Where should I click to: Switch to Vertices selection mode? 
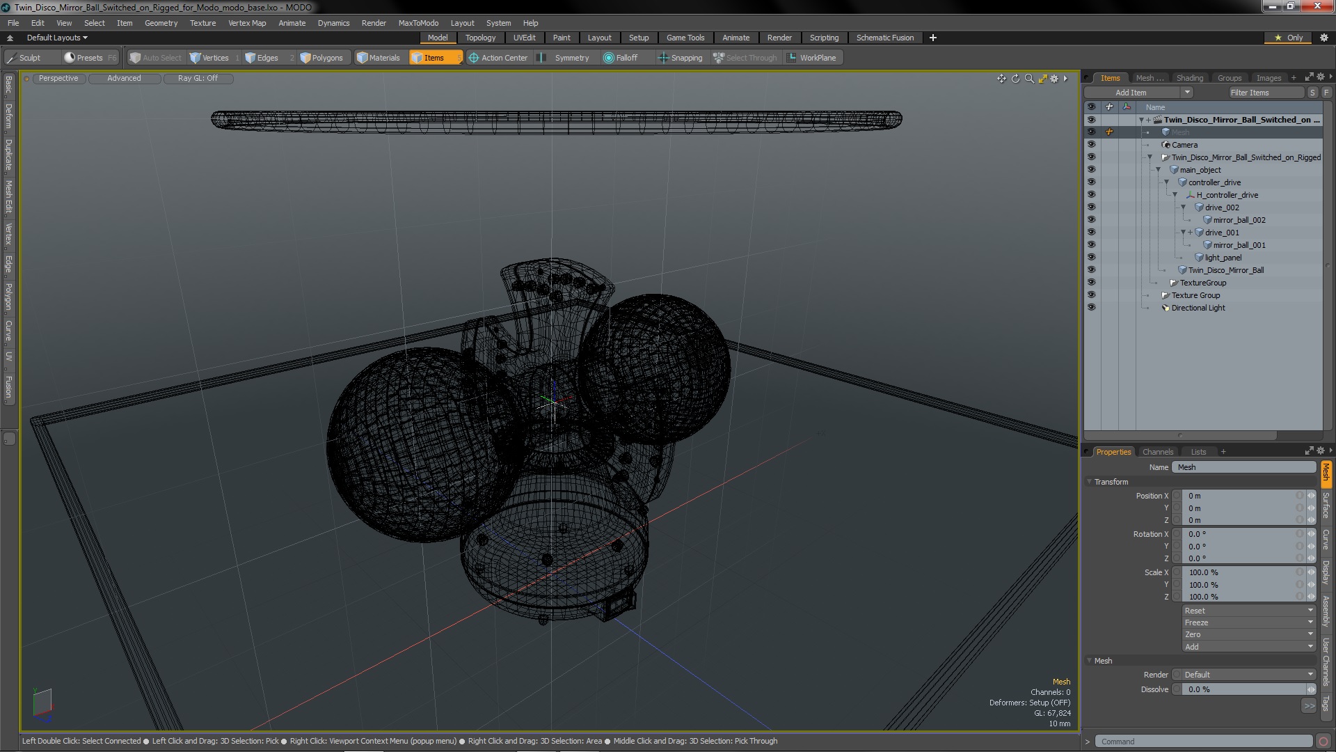(x=214, y=58)
